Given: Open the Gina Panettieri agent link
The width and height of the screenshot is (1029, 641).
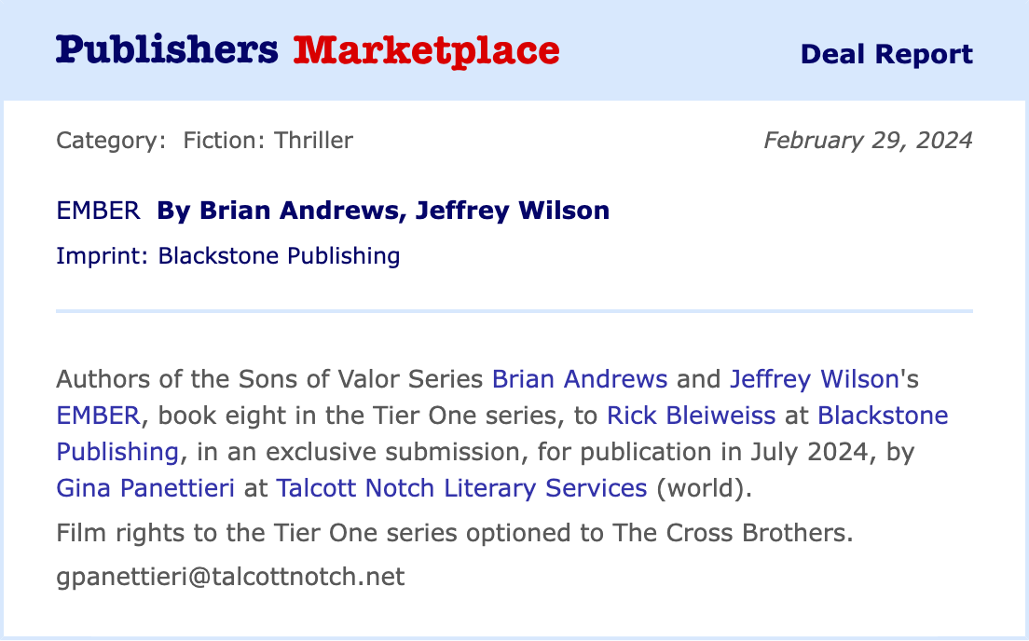Looking at the screenshot, I should click(144, 488).
